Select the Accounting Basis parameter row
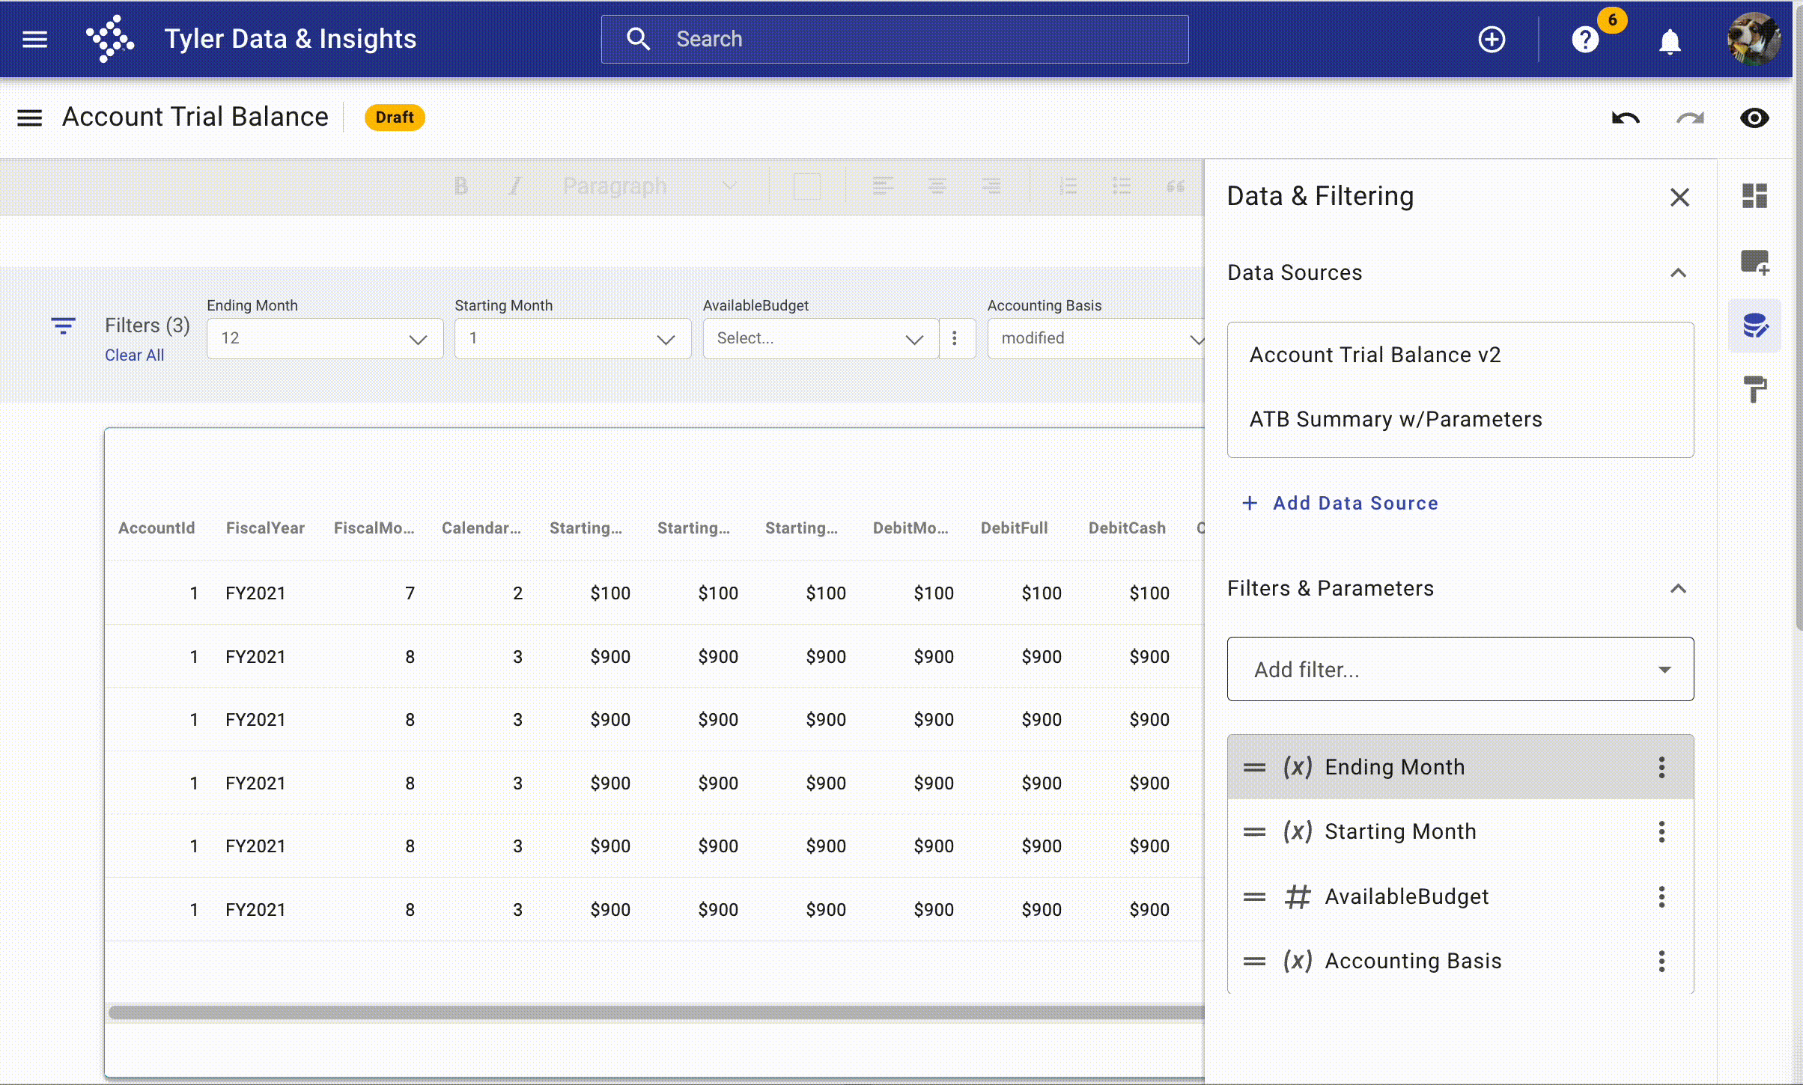The image size is (1803, 1085). [1460, 961]
